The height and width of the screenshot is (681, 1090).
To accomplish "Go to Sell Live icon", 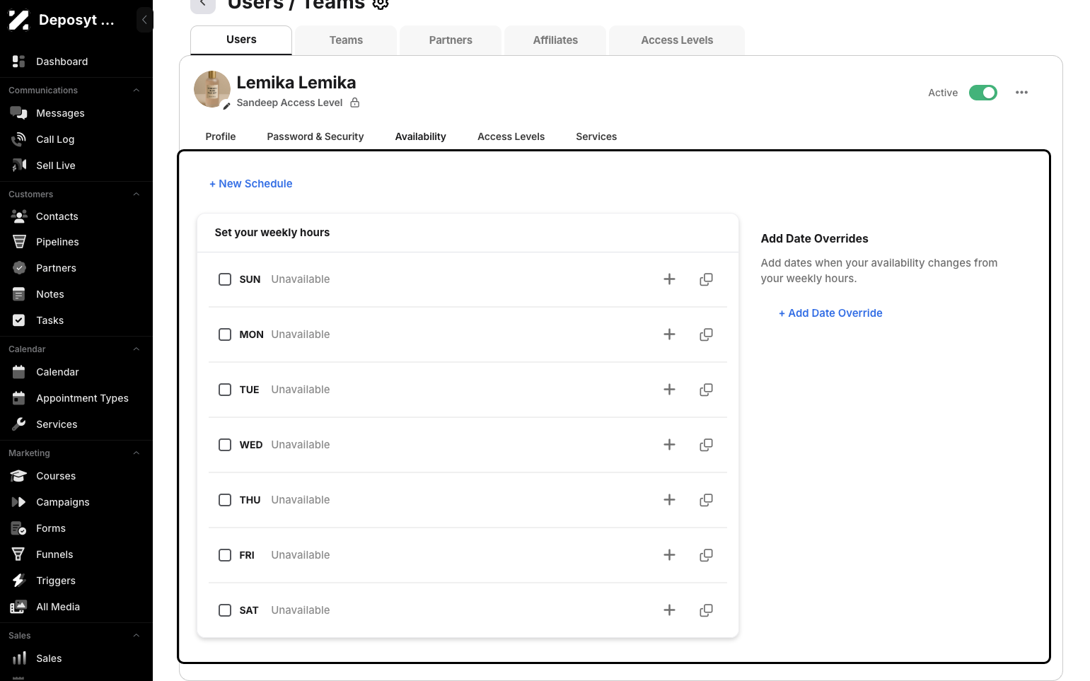I will point(19,165).
